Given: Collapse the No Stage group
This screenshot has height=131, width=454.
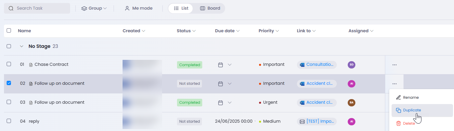Looking at the screenshot, I should [x=22, y=46].
